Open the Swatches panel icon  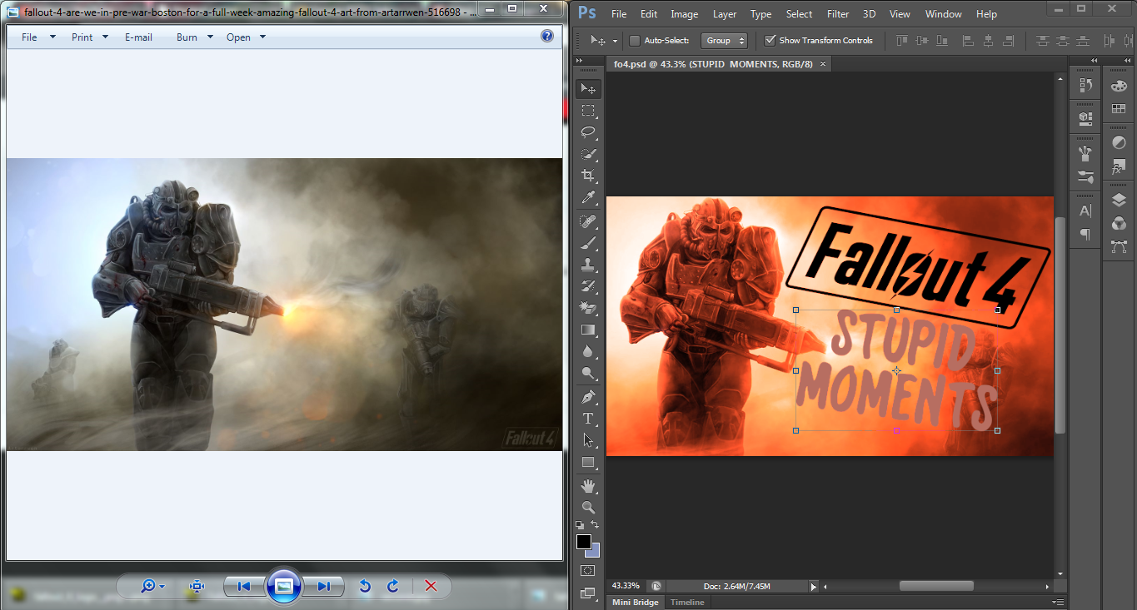(x=1119, y=109)
